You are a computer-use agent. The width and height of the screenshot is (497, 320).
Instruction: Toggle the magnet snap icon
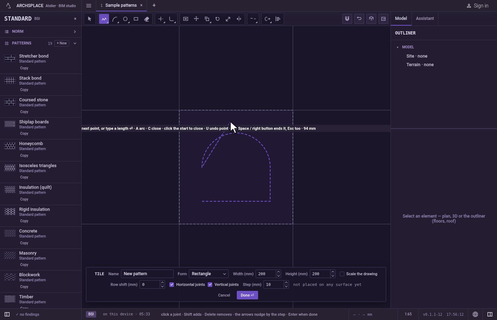[347, 19]
